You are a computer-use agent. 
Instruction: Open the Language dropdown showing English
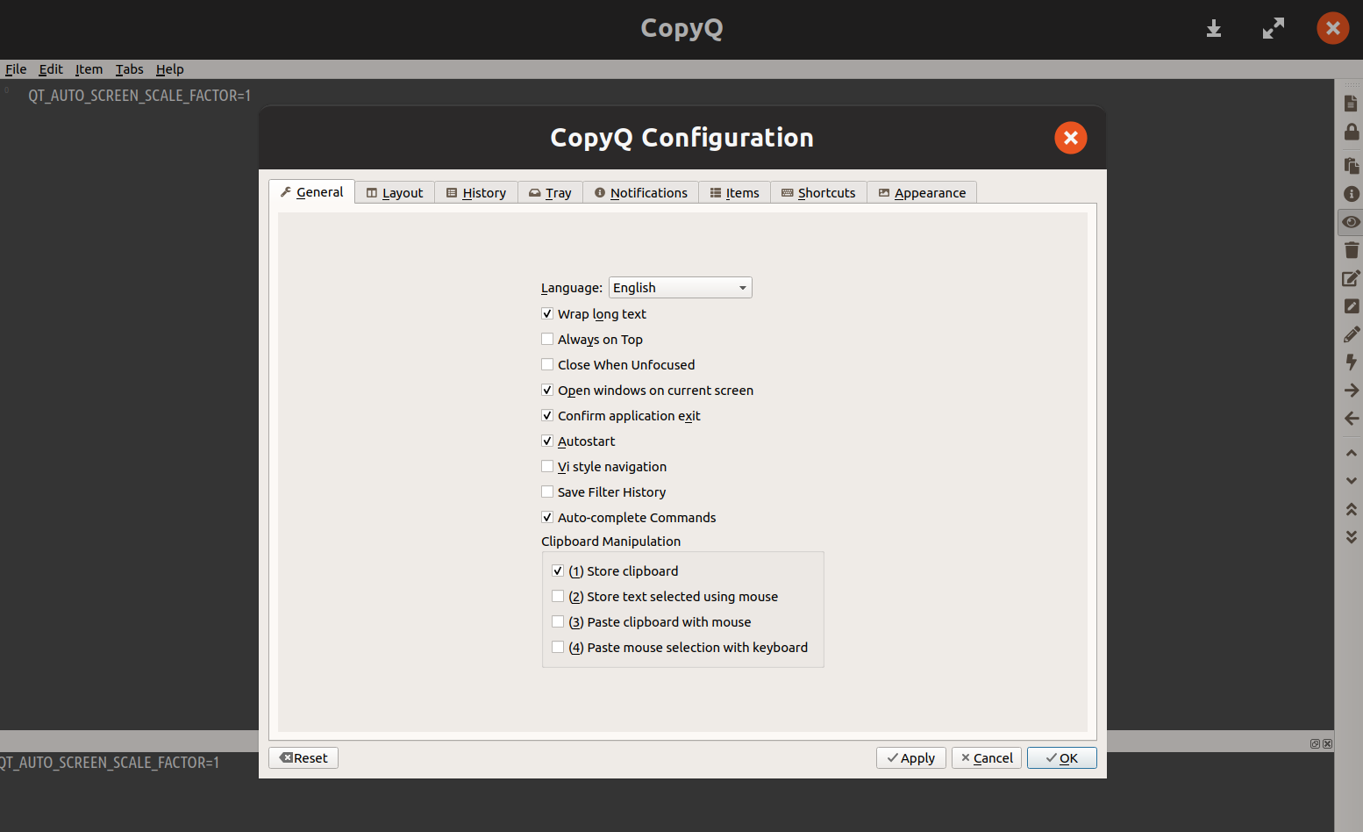click(x=681, y=288)
